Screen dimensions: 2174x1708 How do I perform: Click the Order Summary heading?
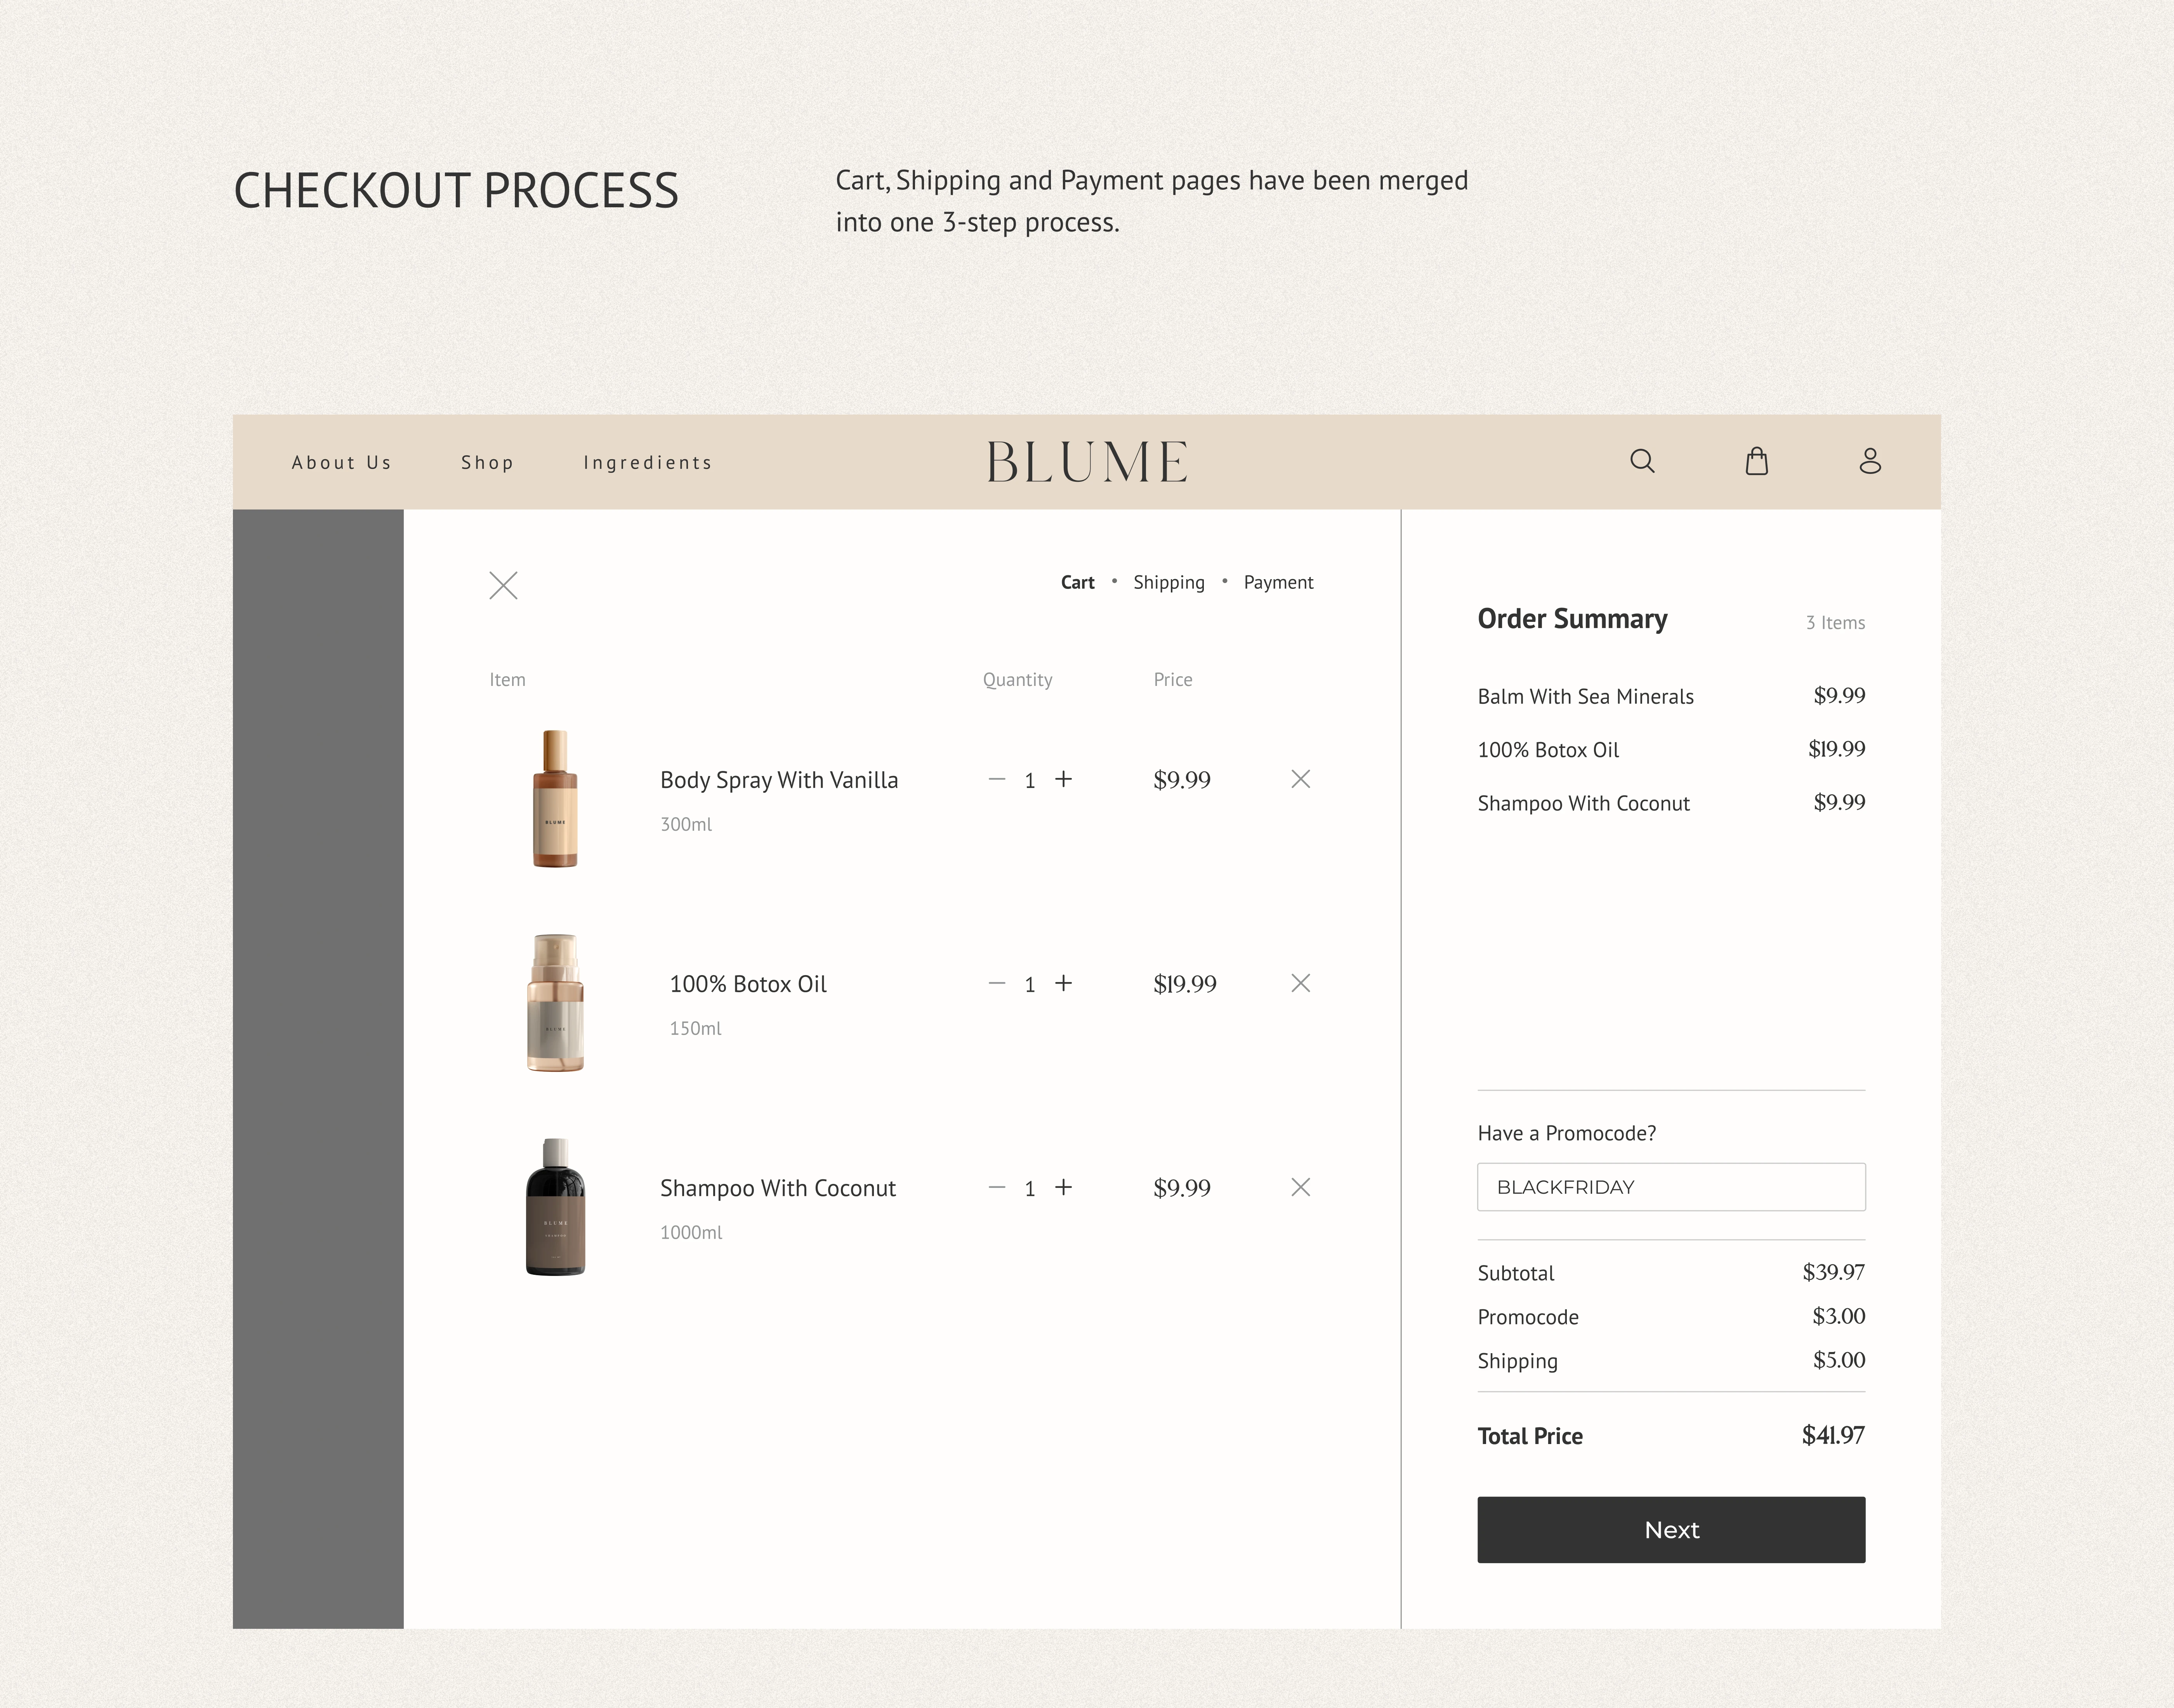1572,619
